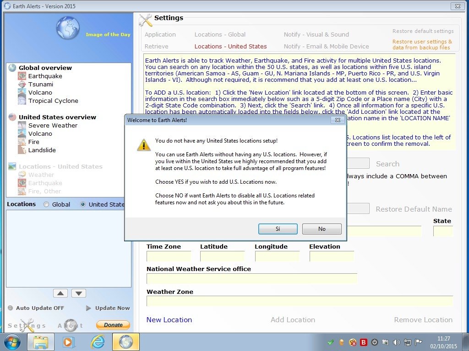The height and width of the screenshot is (351, 469).
Task: Click the Search link
Action: tap(387, 164)
